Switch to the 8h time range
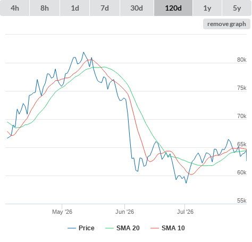Screen dimensions: 252x242 click(x=45, y=8)
